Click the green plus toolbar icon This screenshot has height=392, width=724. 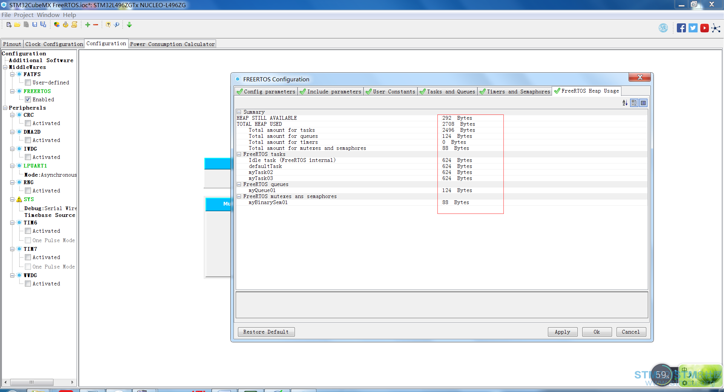pos(87,25)
